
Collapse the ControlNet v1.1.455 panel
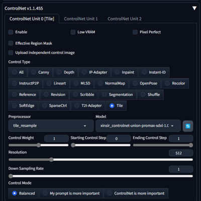click(x=194, y=8)
